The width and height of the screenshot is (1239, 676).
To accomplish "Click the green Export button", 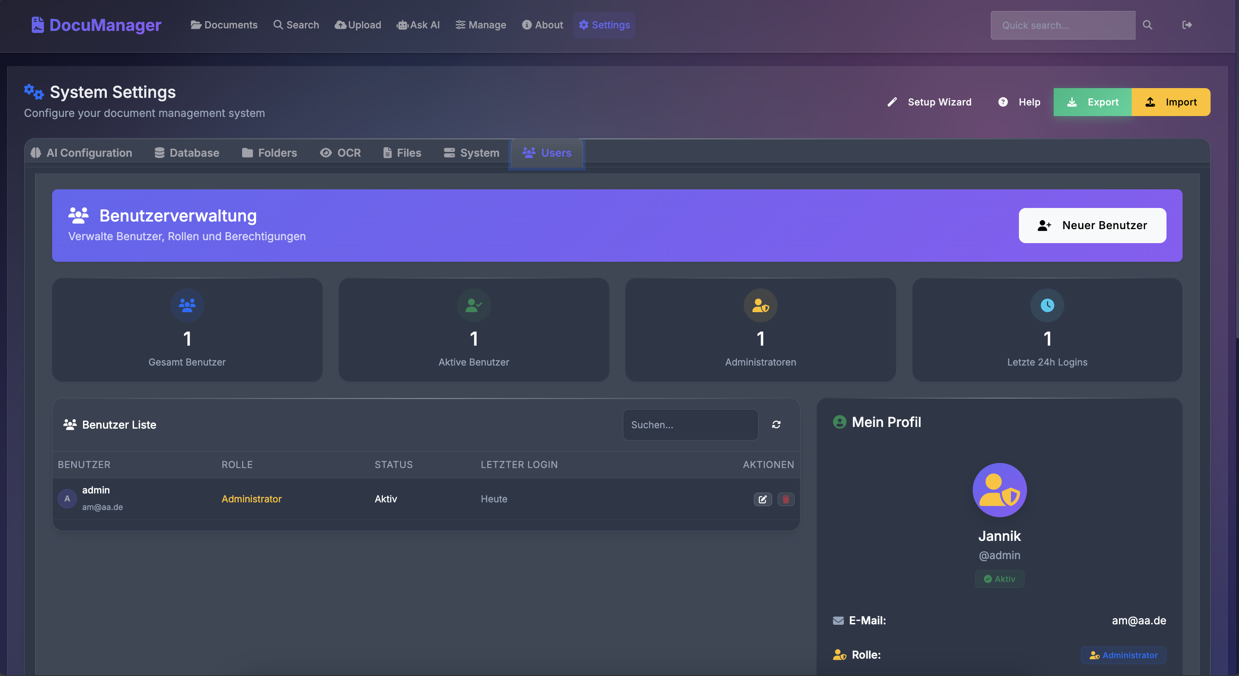I will [x=1093, y=102].
